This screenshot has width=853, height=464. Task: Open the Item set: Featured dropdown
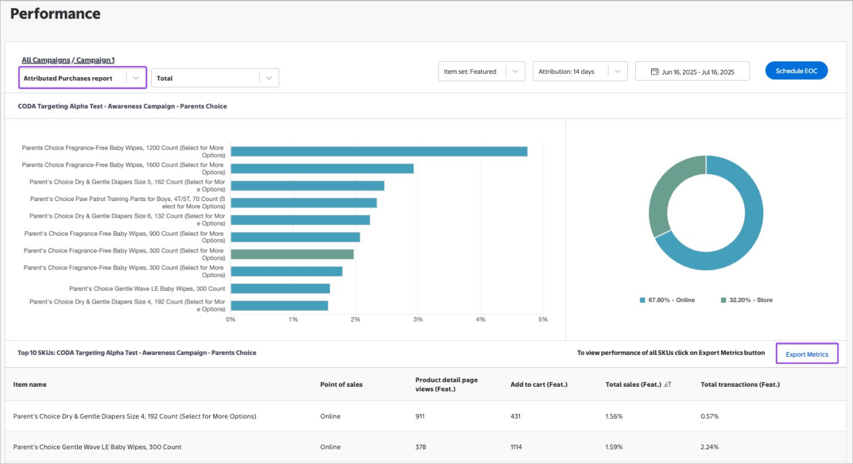(481, 71)
